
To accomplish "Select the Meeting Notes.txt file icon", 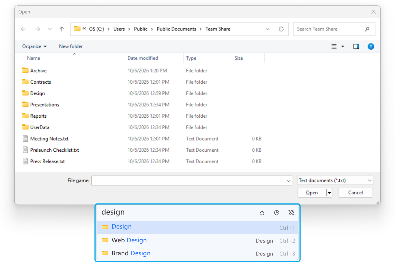I will coord(25,138).
